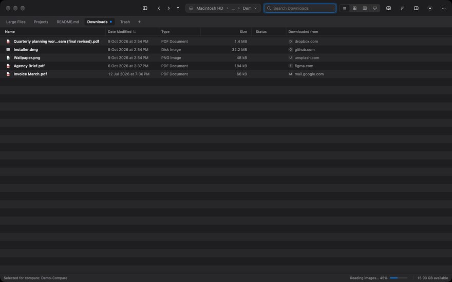Click the Quarterly planning PDF icon
This screenshot has width=452, height=282.
[8, 42]
